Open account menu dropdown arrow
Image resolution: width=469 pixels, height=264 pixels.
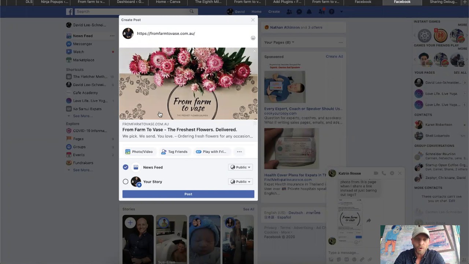pyautogui.click(x=341, y=12)
